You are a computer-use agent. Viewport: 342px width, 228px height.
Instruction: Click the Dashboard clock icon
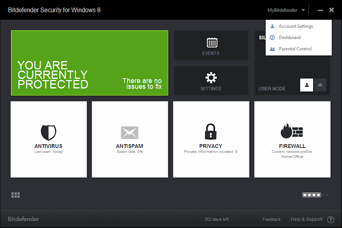click(x=272, y=37)
